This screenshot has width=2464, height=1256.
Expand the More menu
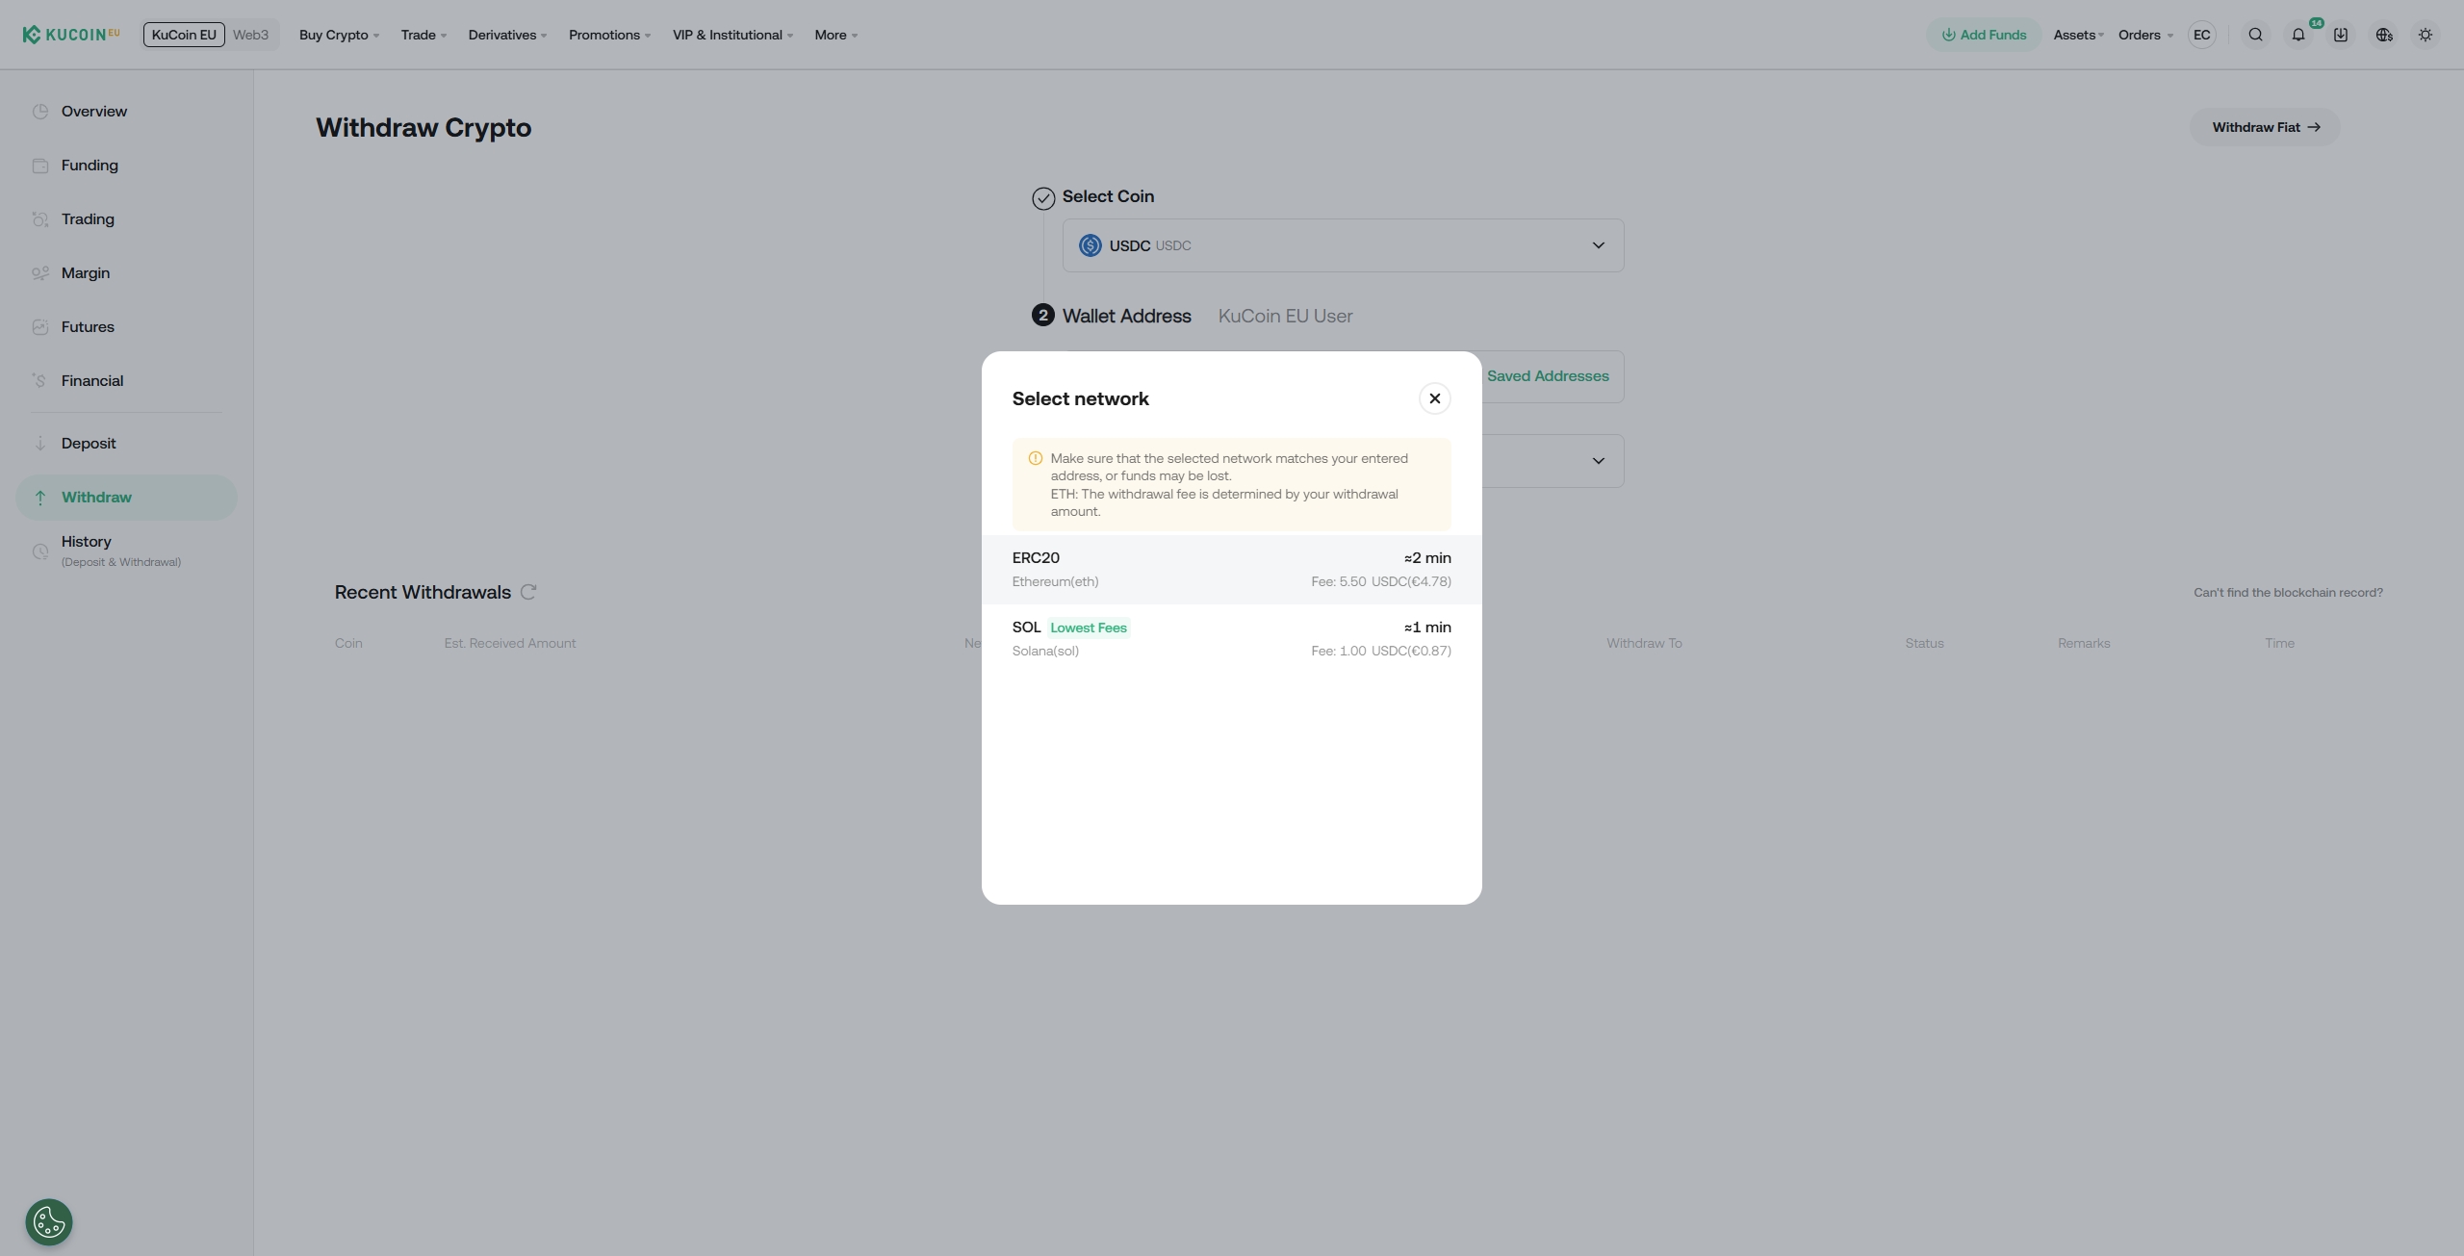tap(835, 35)
